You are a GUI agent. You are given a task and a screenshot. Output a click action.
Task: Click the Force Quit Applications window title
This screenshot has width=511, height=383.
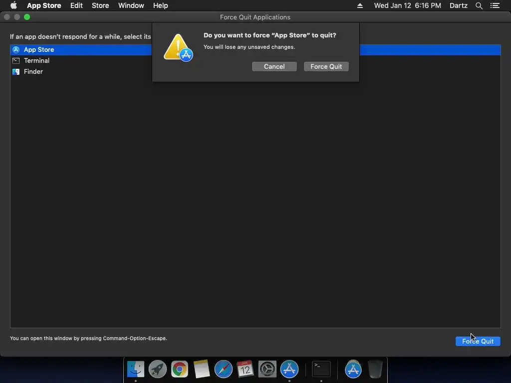click(255, 17)
